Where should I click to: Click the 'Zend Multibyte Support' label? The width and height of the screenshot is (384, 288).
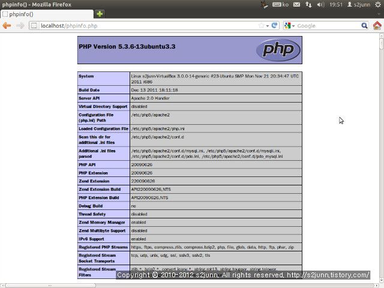pyautogui.click(x=102, y=230)
